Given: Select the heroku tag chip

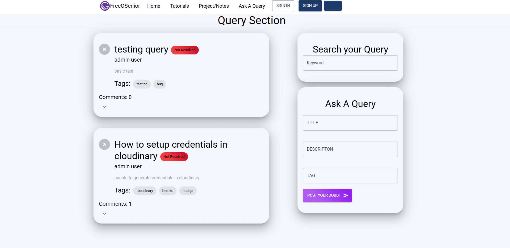Looking at the screenshot, I should tap(168, 191).
